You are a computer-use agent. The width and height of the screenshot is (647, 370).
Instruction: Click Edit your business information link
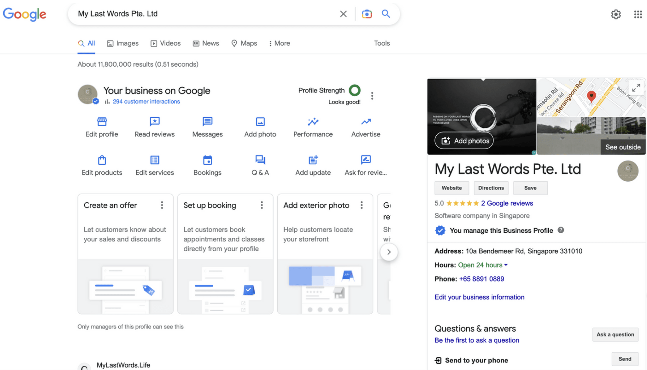click(479, 297)
